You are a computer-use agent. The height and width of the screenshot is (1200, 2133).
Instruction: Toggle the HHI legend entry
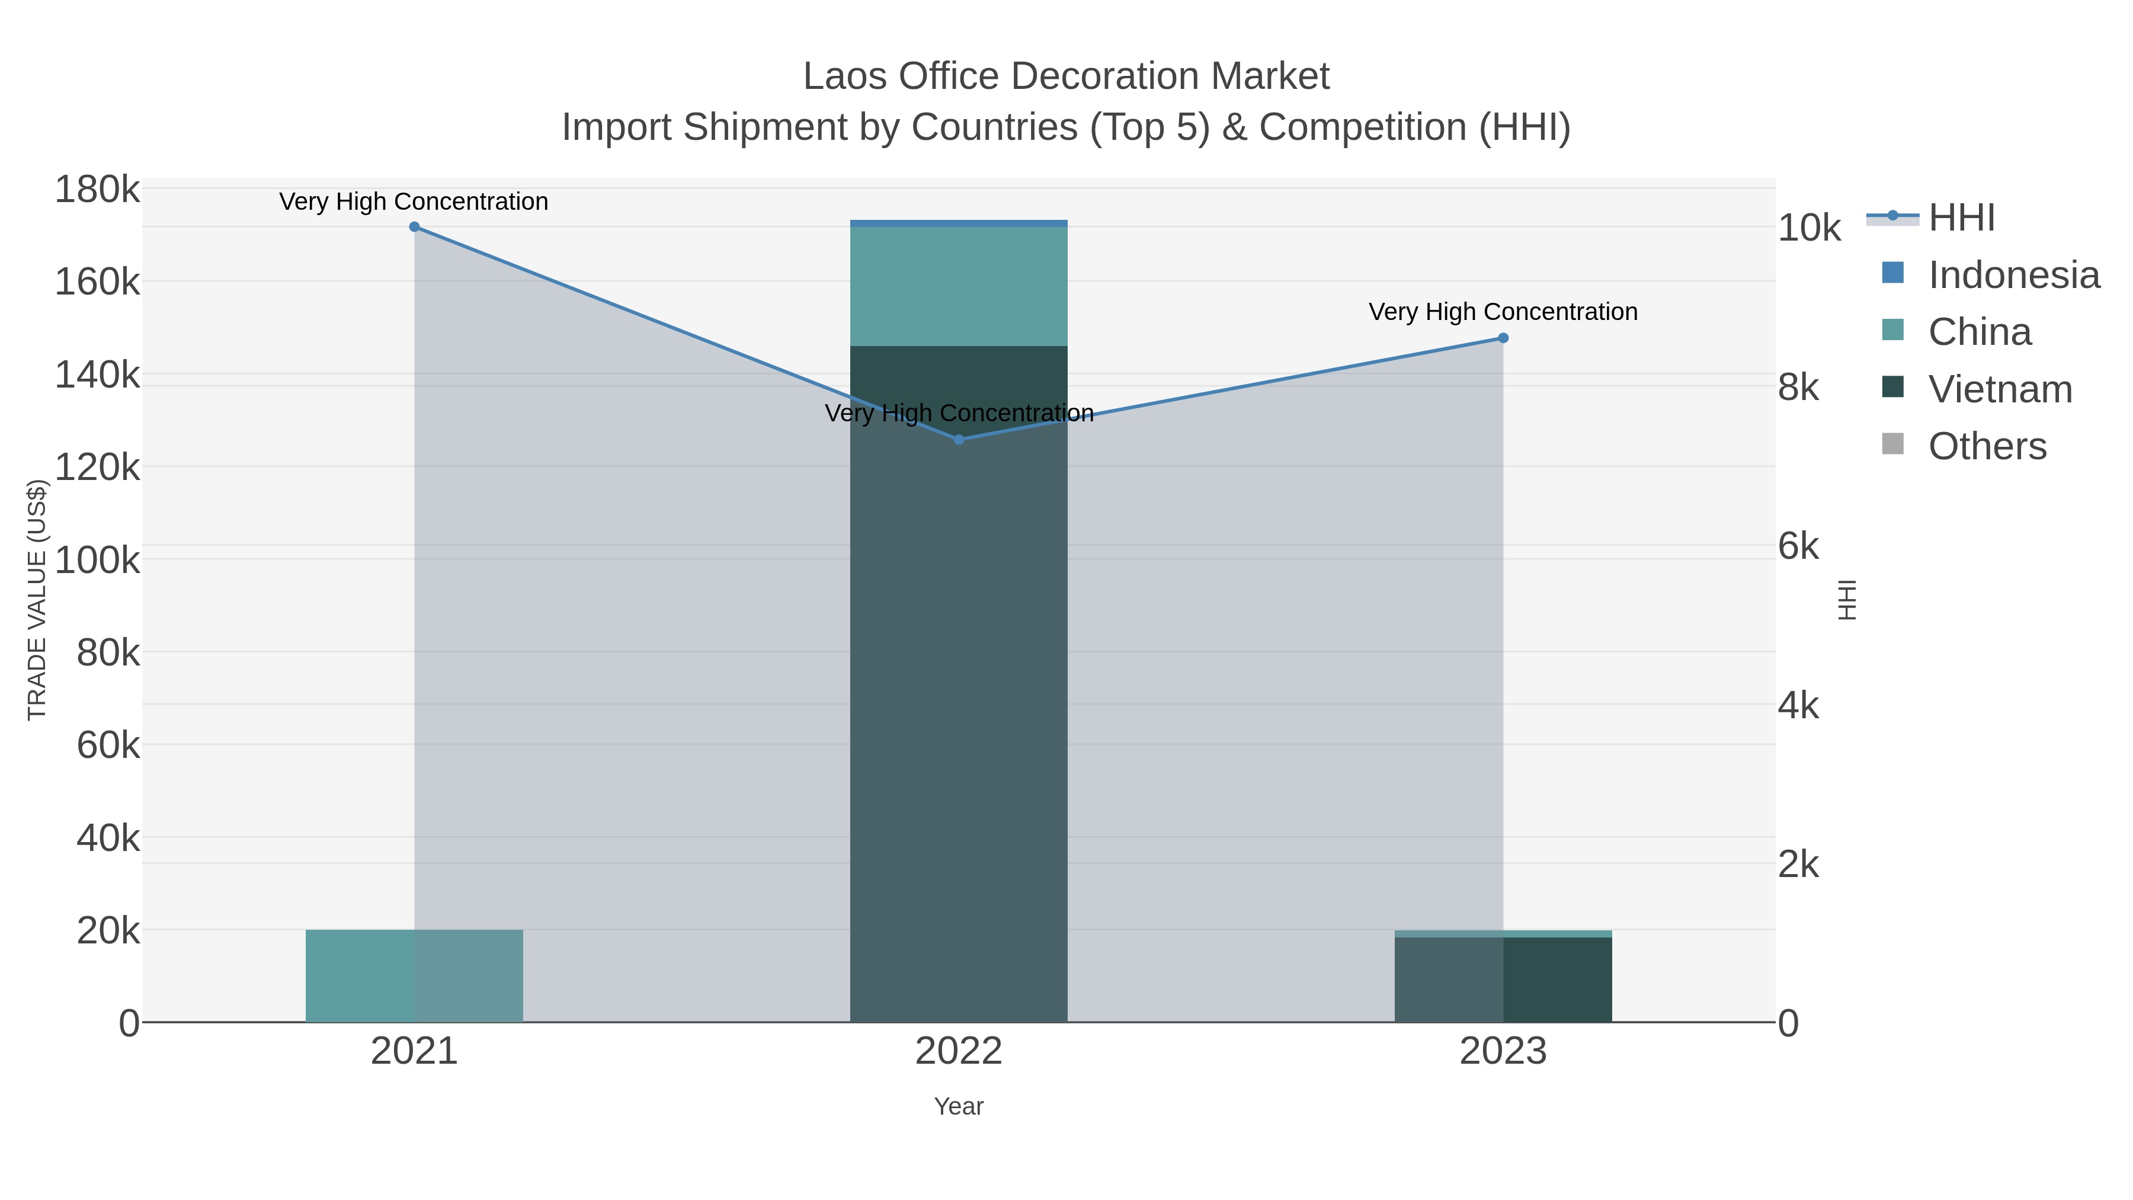pyautogui.click(x=1931, y=218)
